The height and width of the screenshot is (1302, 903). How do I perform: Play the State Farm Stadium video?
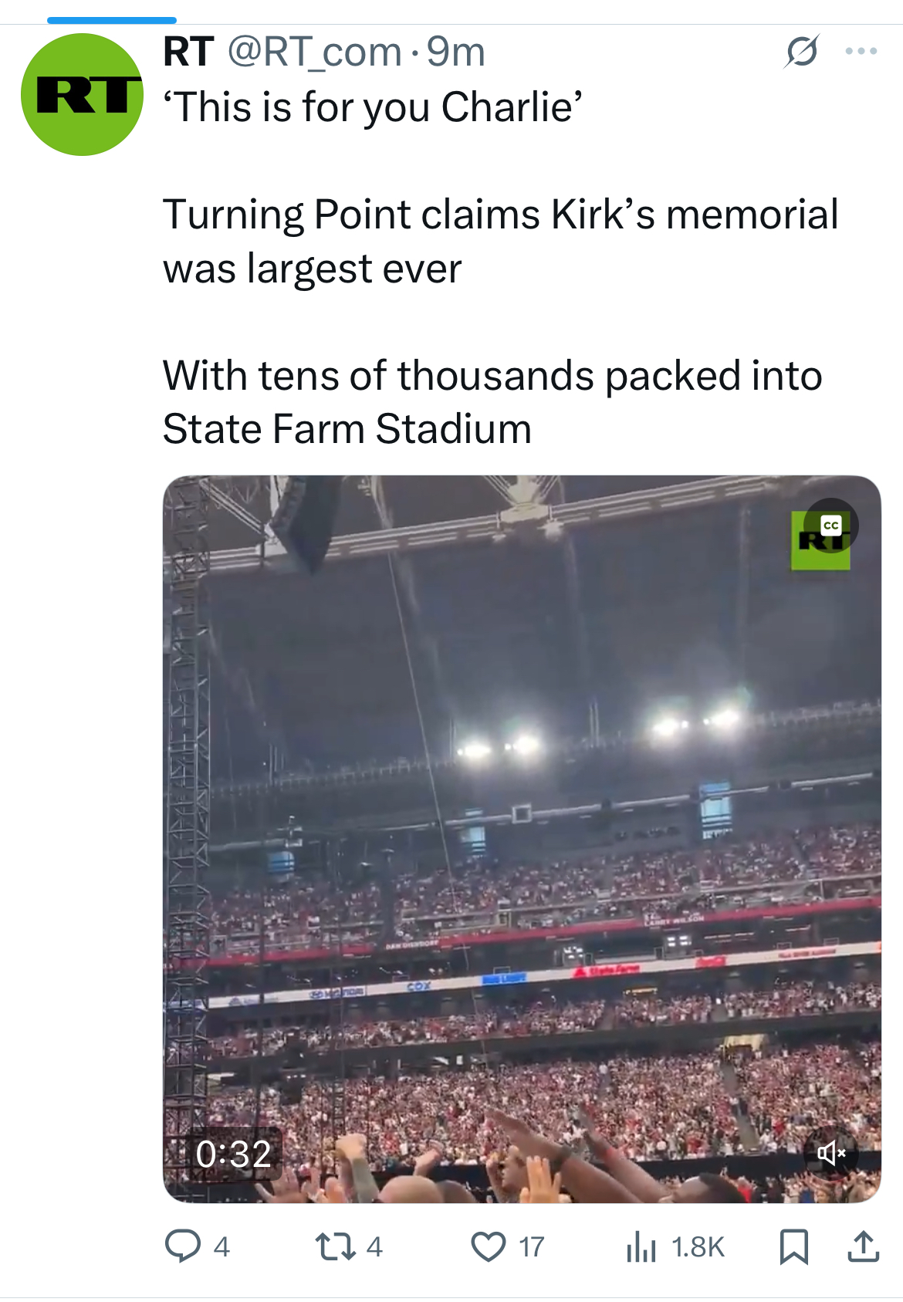[522, 837]
